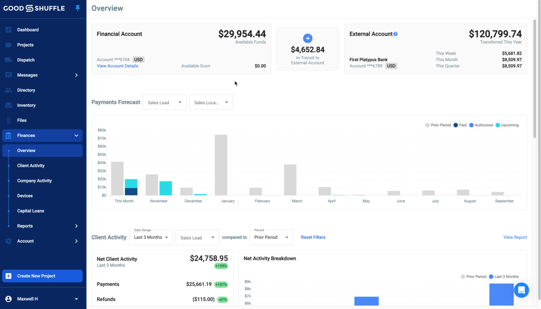Open Payments Forecast Sales Lead dropdown
Image resolution: width=541 pixels, height=309 pixels.
[164, 102]
